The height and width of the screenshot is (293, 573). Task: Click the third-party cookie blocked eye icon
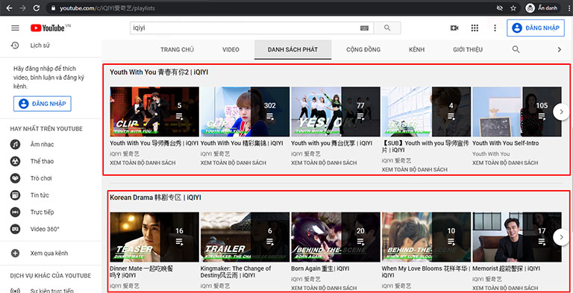pyautogui.click(x=500, y=8)
